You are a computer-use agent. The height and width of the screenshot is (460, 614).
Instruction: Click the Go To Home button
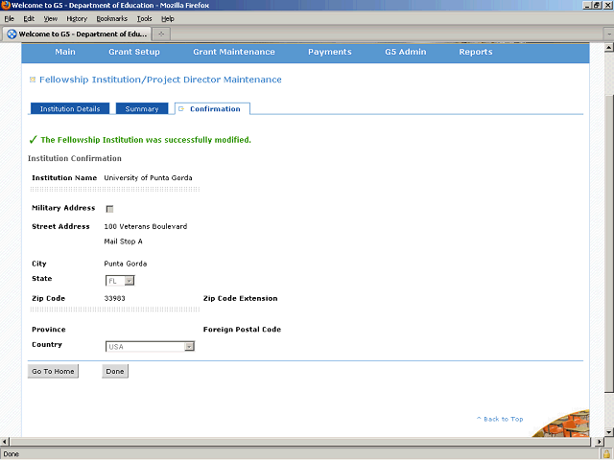[53, 371]
